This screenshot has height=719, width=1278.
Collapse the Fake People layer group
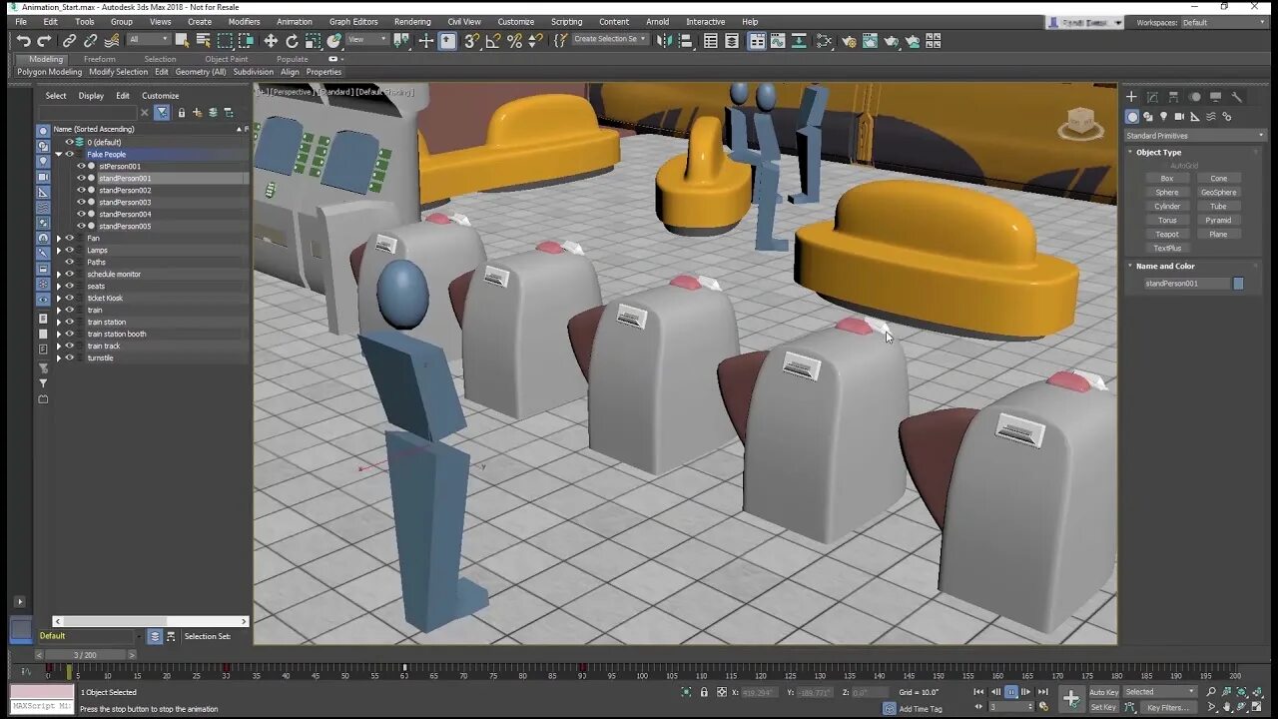[x=58, y=155]
